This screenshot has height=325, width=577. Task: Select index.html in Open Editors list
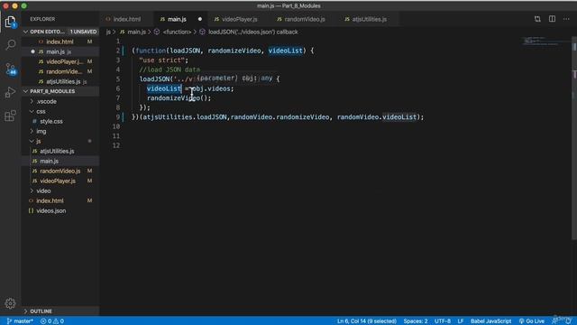coord(60,42)
